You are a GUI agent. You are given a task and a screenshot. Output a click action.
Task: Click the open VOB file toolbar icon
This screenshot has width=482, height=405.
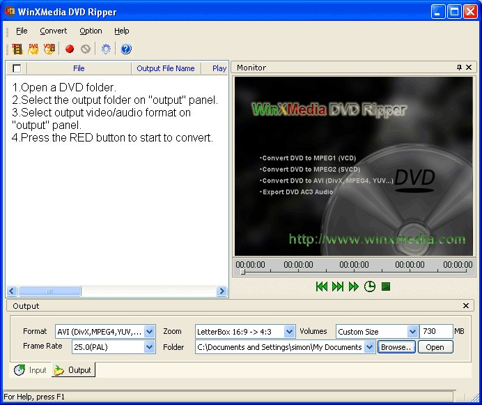[x=49, y=49]
